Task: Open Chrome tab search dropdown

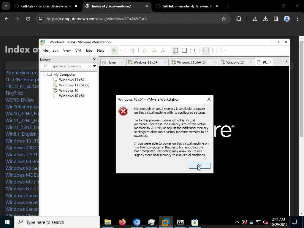Action: (6, 6)
